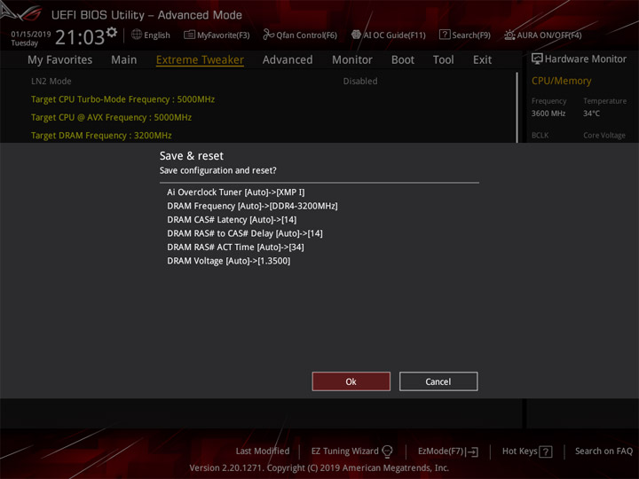Click EZ Tuning Wizard lightbulb icon

(387, 451)
